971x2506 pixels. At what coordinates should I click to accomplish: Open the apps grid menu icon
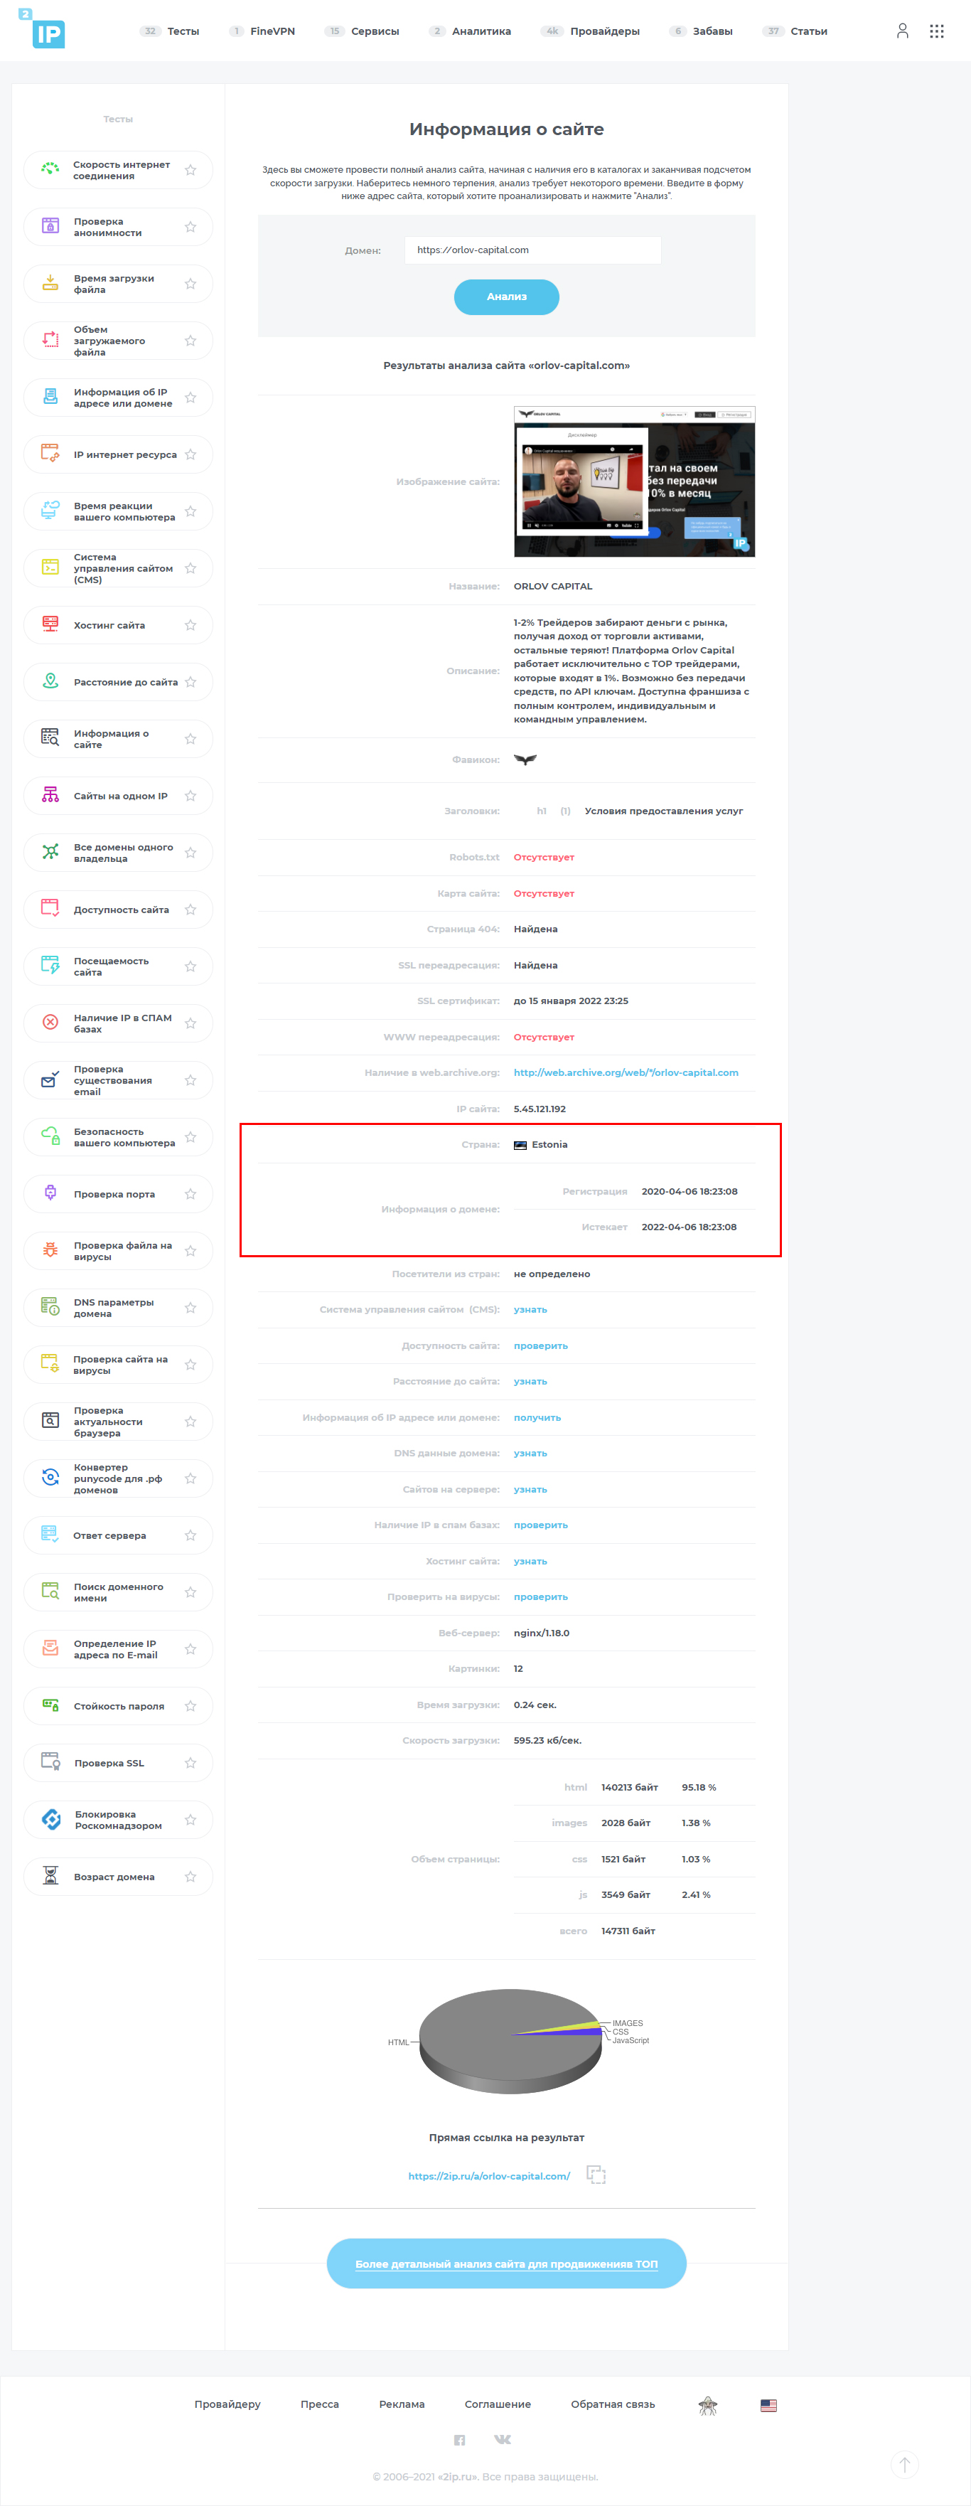tap(936, 31)
